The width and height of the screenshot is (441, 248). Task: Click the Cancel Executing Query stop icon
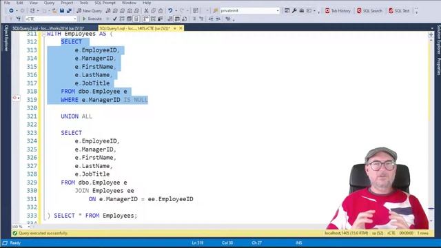107,19
